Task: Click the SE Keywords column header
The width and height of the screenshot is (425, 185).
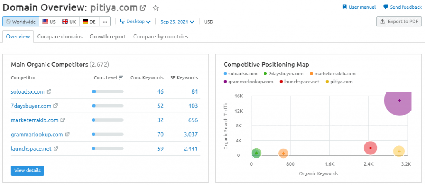Action: click(x=184, y=78)
